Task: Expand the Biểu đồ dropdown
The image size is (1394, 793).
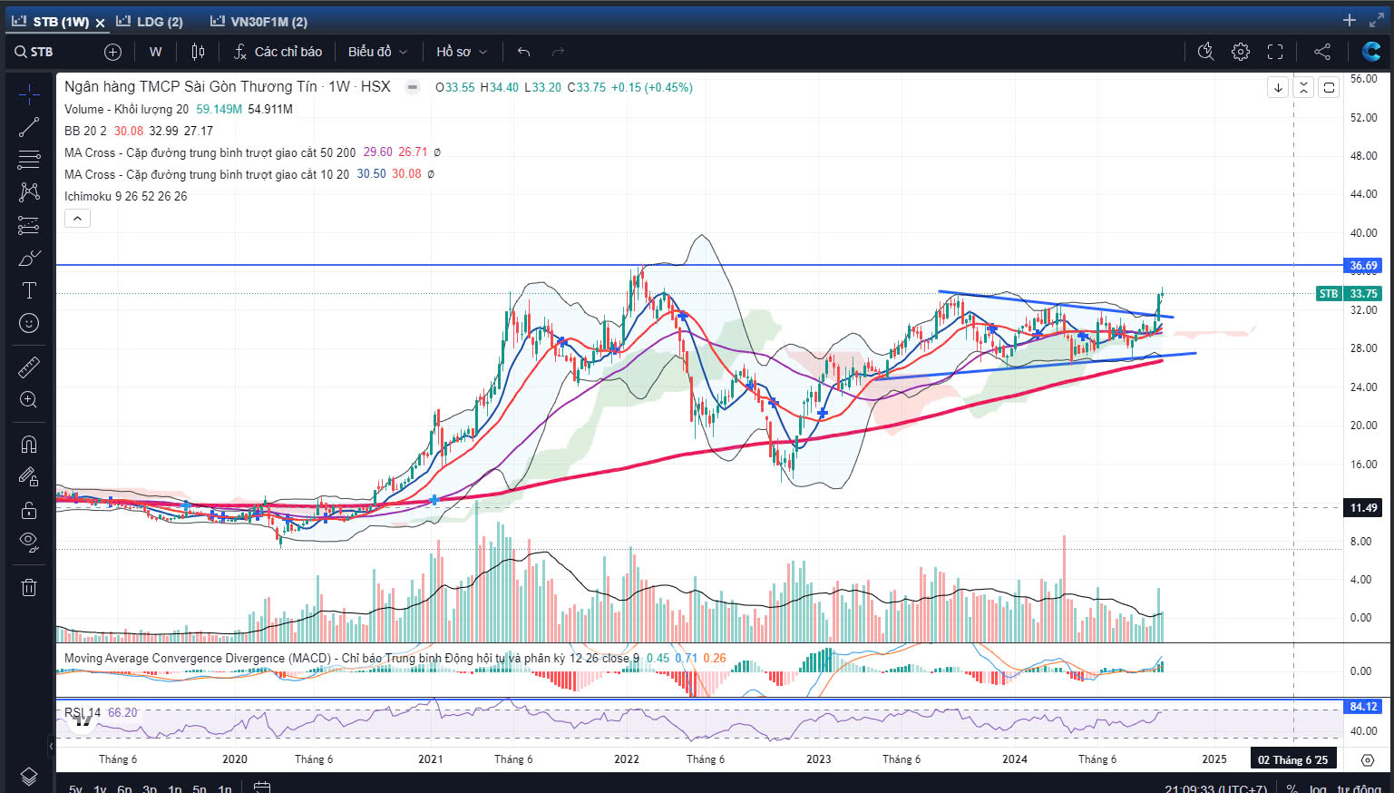Action: tap(378, 52)
